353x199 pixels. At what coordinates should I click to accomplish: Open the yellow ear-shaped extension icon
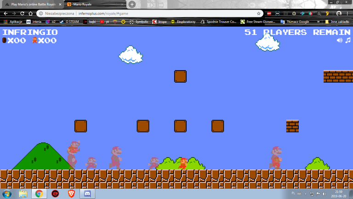[x=327, y=13]
